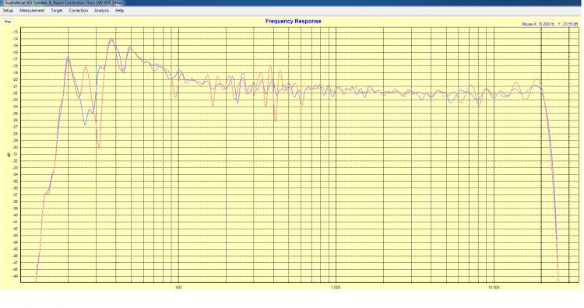Click the Max button above the chart
This screenshot has width=584, height=308.
[x=8, y=22]
